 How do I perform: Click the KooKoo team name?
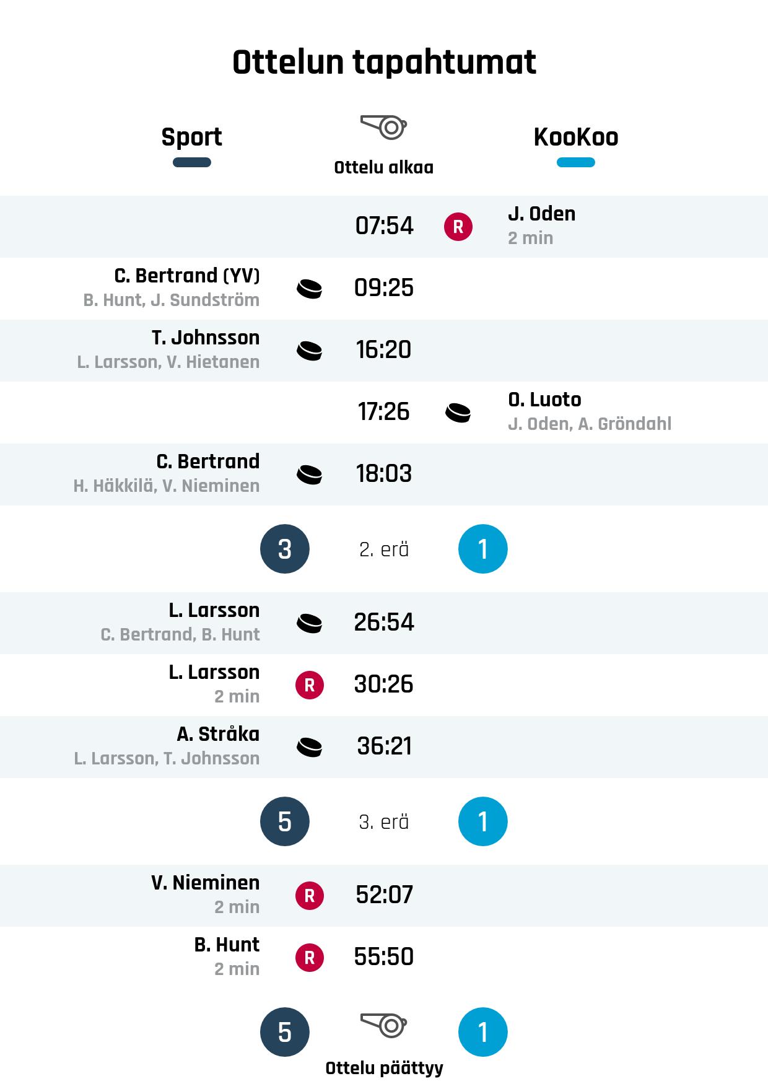pos(575,137)
